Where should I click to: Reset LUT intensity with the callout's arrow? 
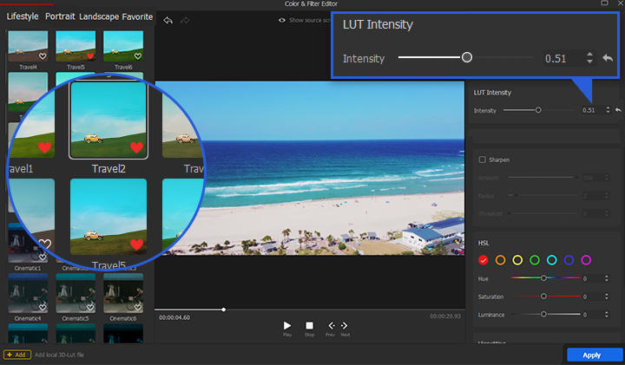(x=608, y=58)
